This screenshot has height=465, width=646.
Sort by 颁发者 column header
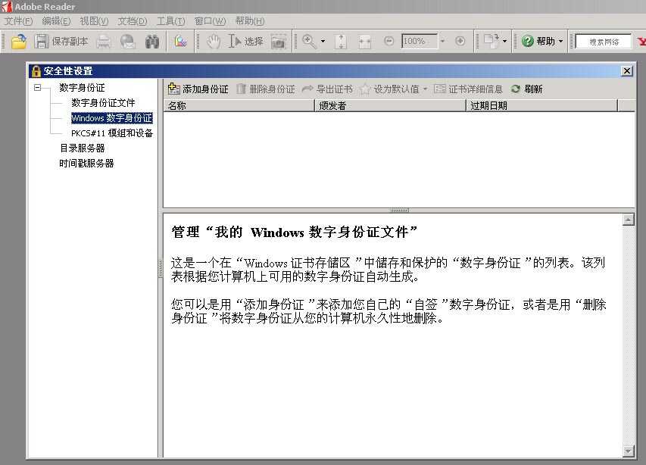click(x=390, y=105)
